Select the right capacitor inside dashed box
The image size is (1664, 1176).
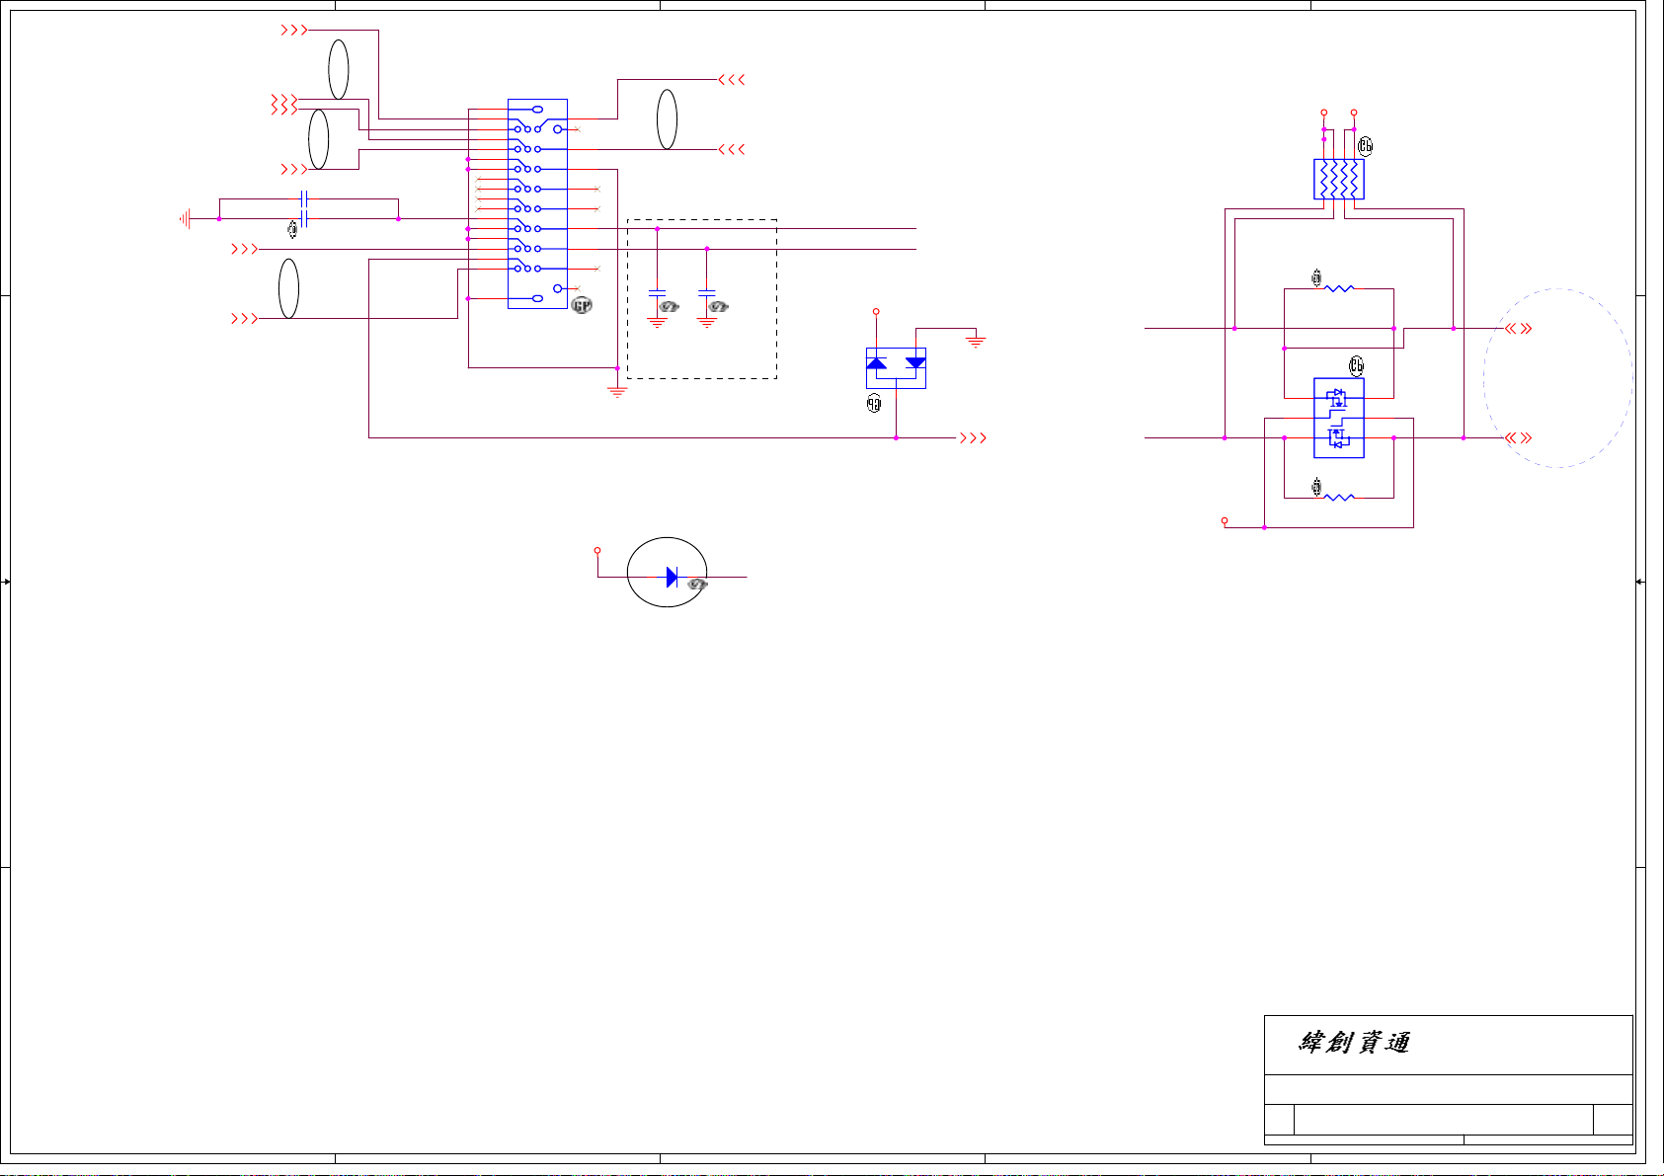tap(707, 293)
